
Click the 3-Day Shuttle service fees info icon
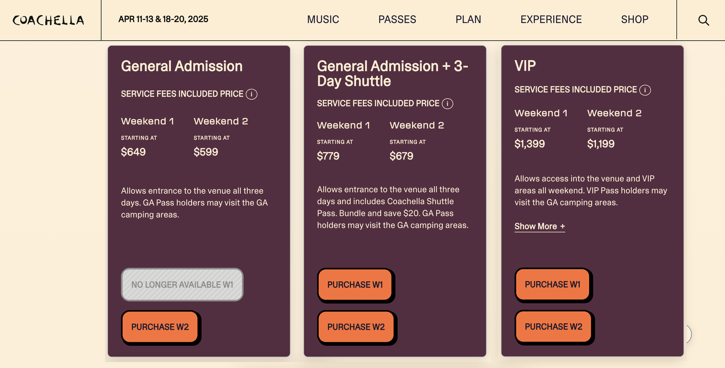click(x=447, y=104)
